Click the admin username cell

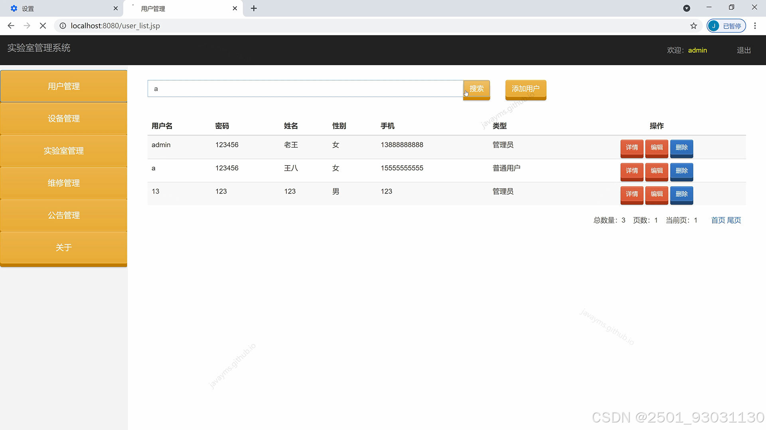pyautogui.click(x=161, y=145)
